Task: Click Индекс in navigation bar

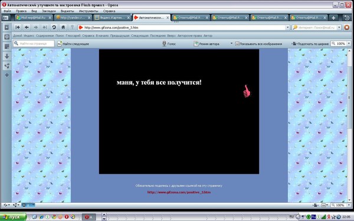Action: pos(29,35)
